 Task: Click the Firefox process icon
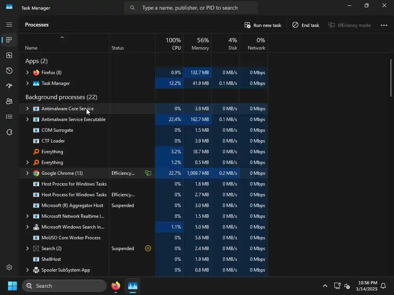click(36, 73)
